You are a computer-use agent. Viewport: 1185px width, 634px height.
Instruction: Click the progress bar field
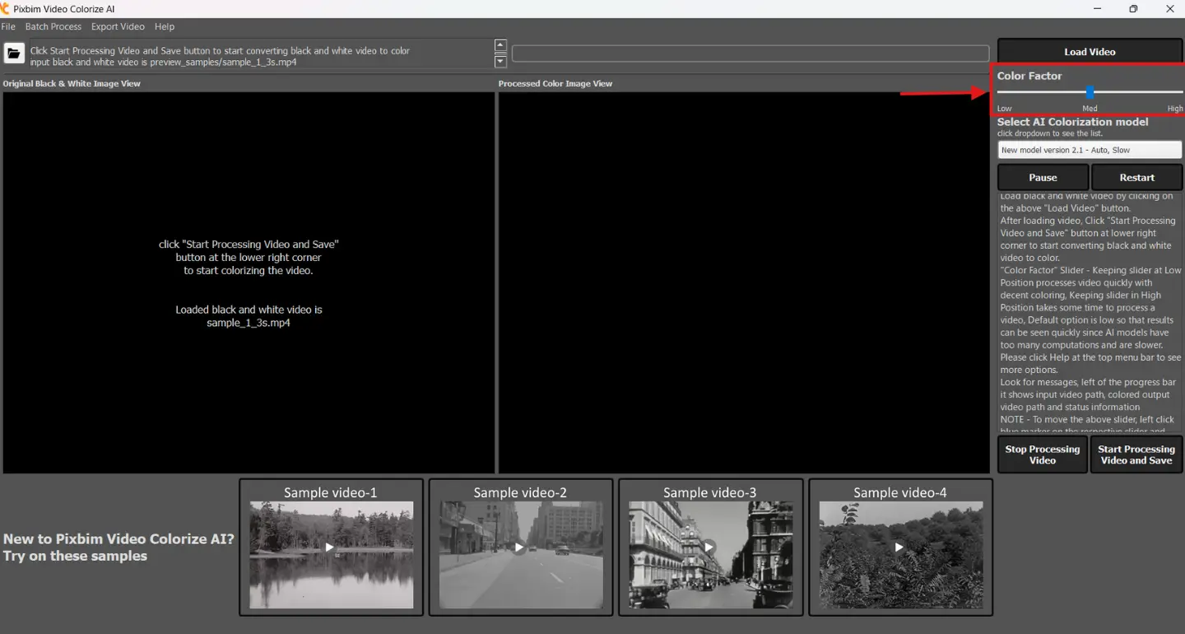coord(750,54)
